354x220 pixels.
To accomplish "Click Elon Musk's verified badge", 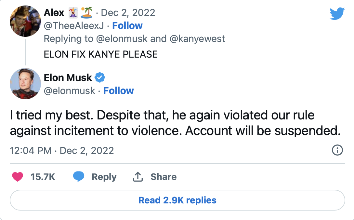I will pyautogui.click(x=99, y=78).
